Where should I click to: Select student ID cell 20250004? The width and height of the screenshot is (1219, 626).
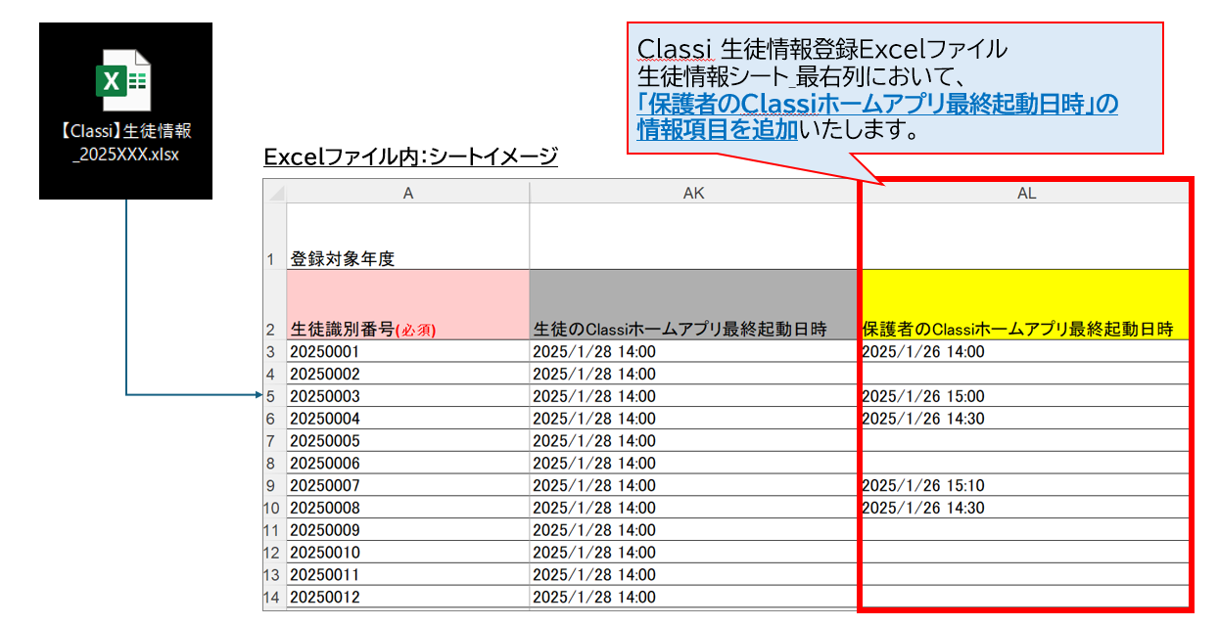(407, 419)
